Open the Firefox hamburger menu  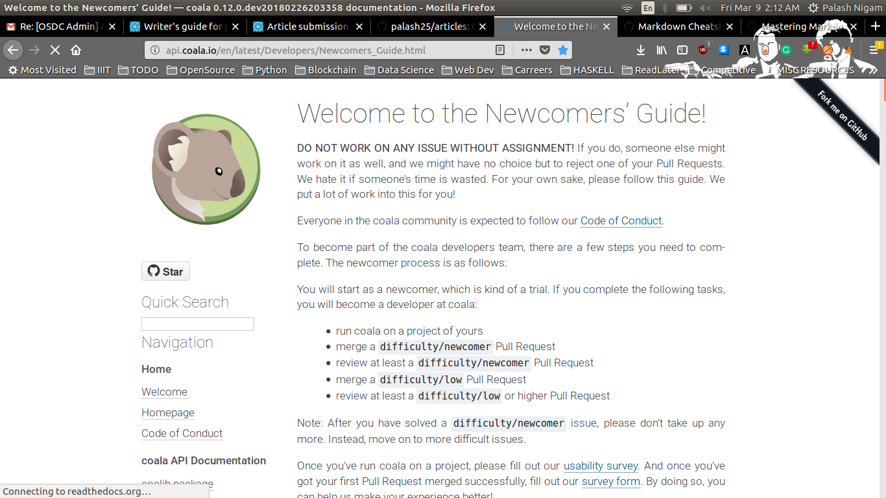872,49
